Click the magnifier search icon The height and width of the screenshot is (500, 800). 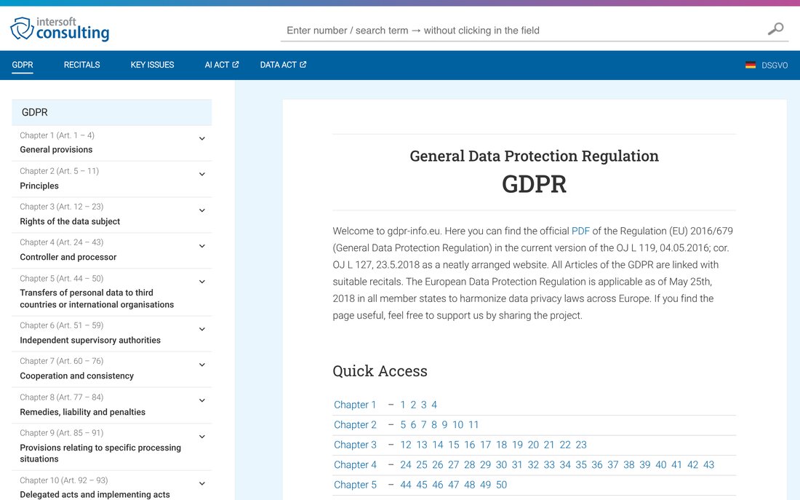click(x=775, y=29)
